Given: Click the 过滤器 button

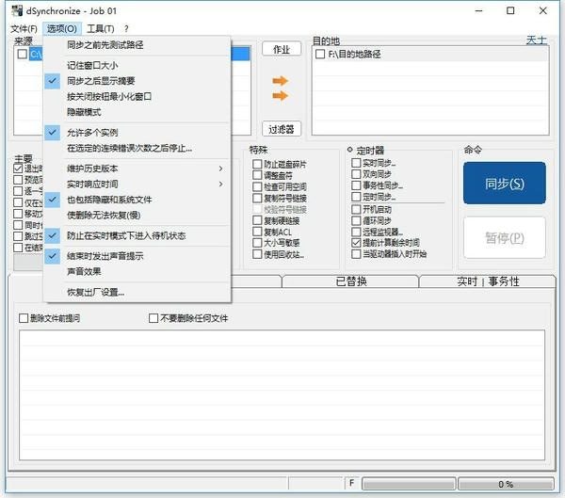Looking at the screenshot, I should point(282,129).
